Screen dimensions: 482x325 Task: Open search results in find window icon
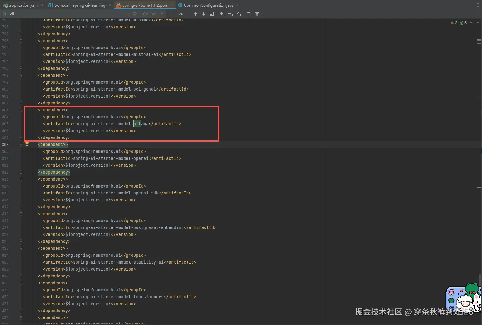coord(212,14)
